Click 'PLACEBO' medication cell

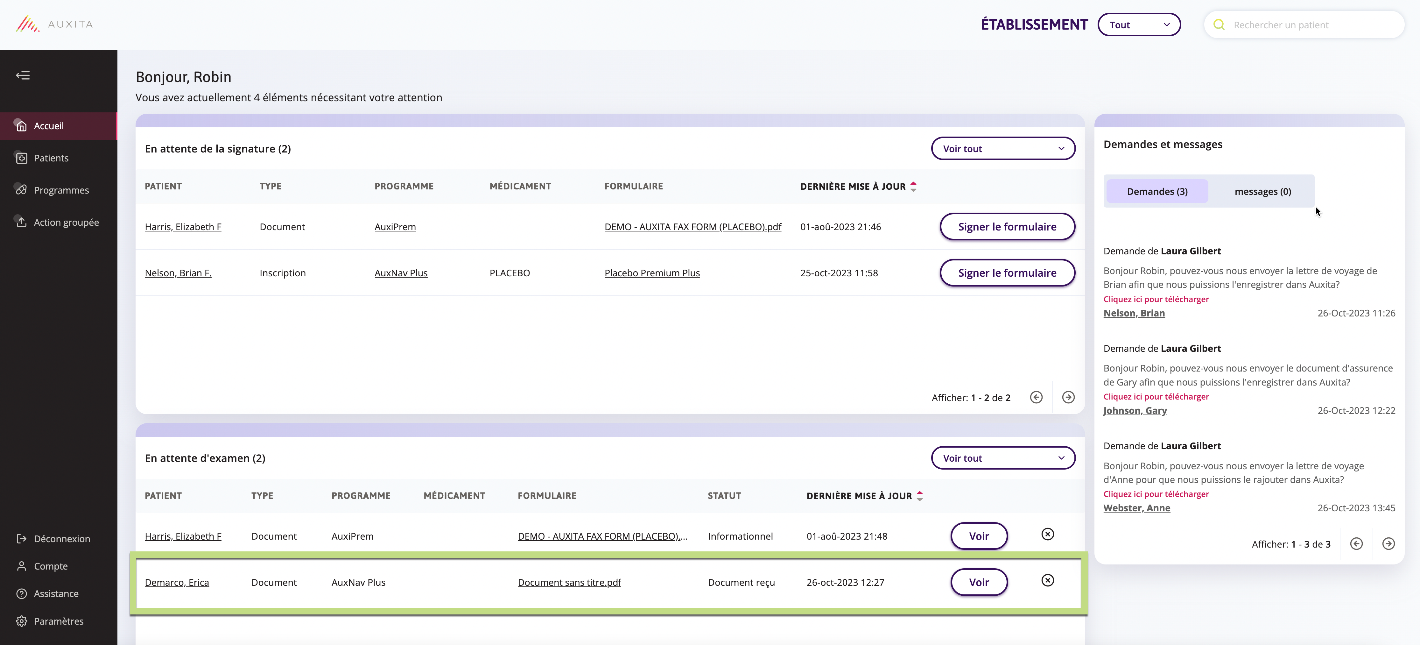point(509,273)
